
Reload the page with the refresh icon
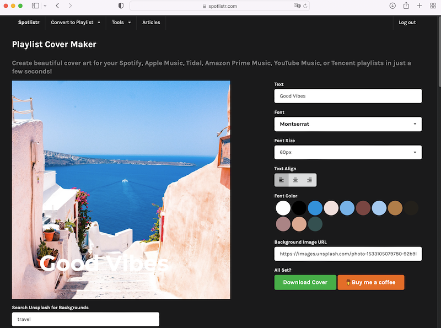305,6
